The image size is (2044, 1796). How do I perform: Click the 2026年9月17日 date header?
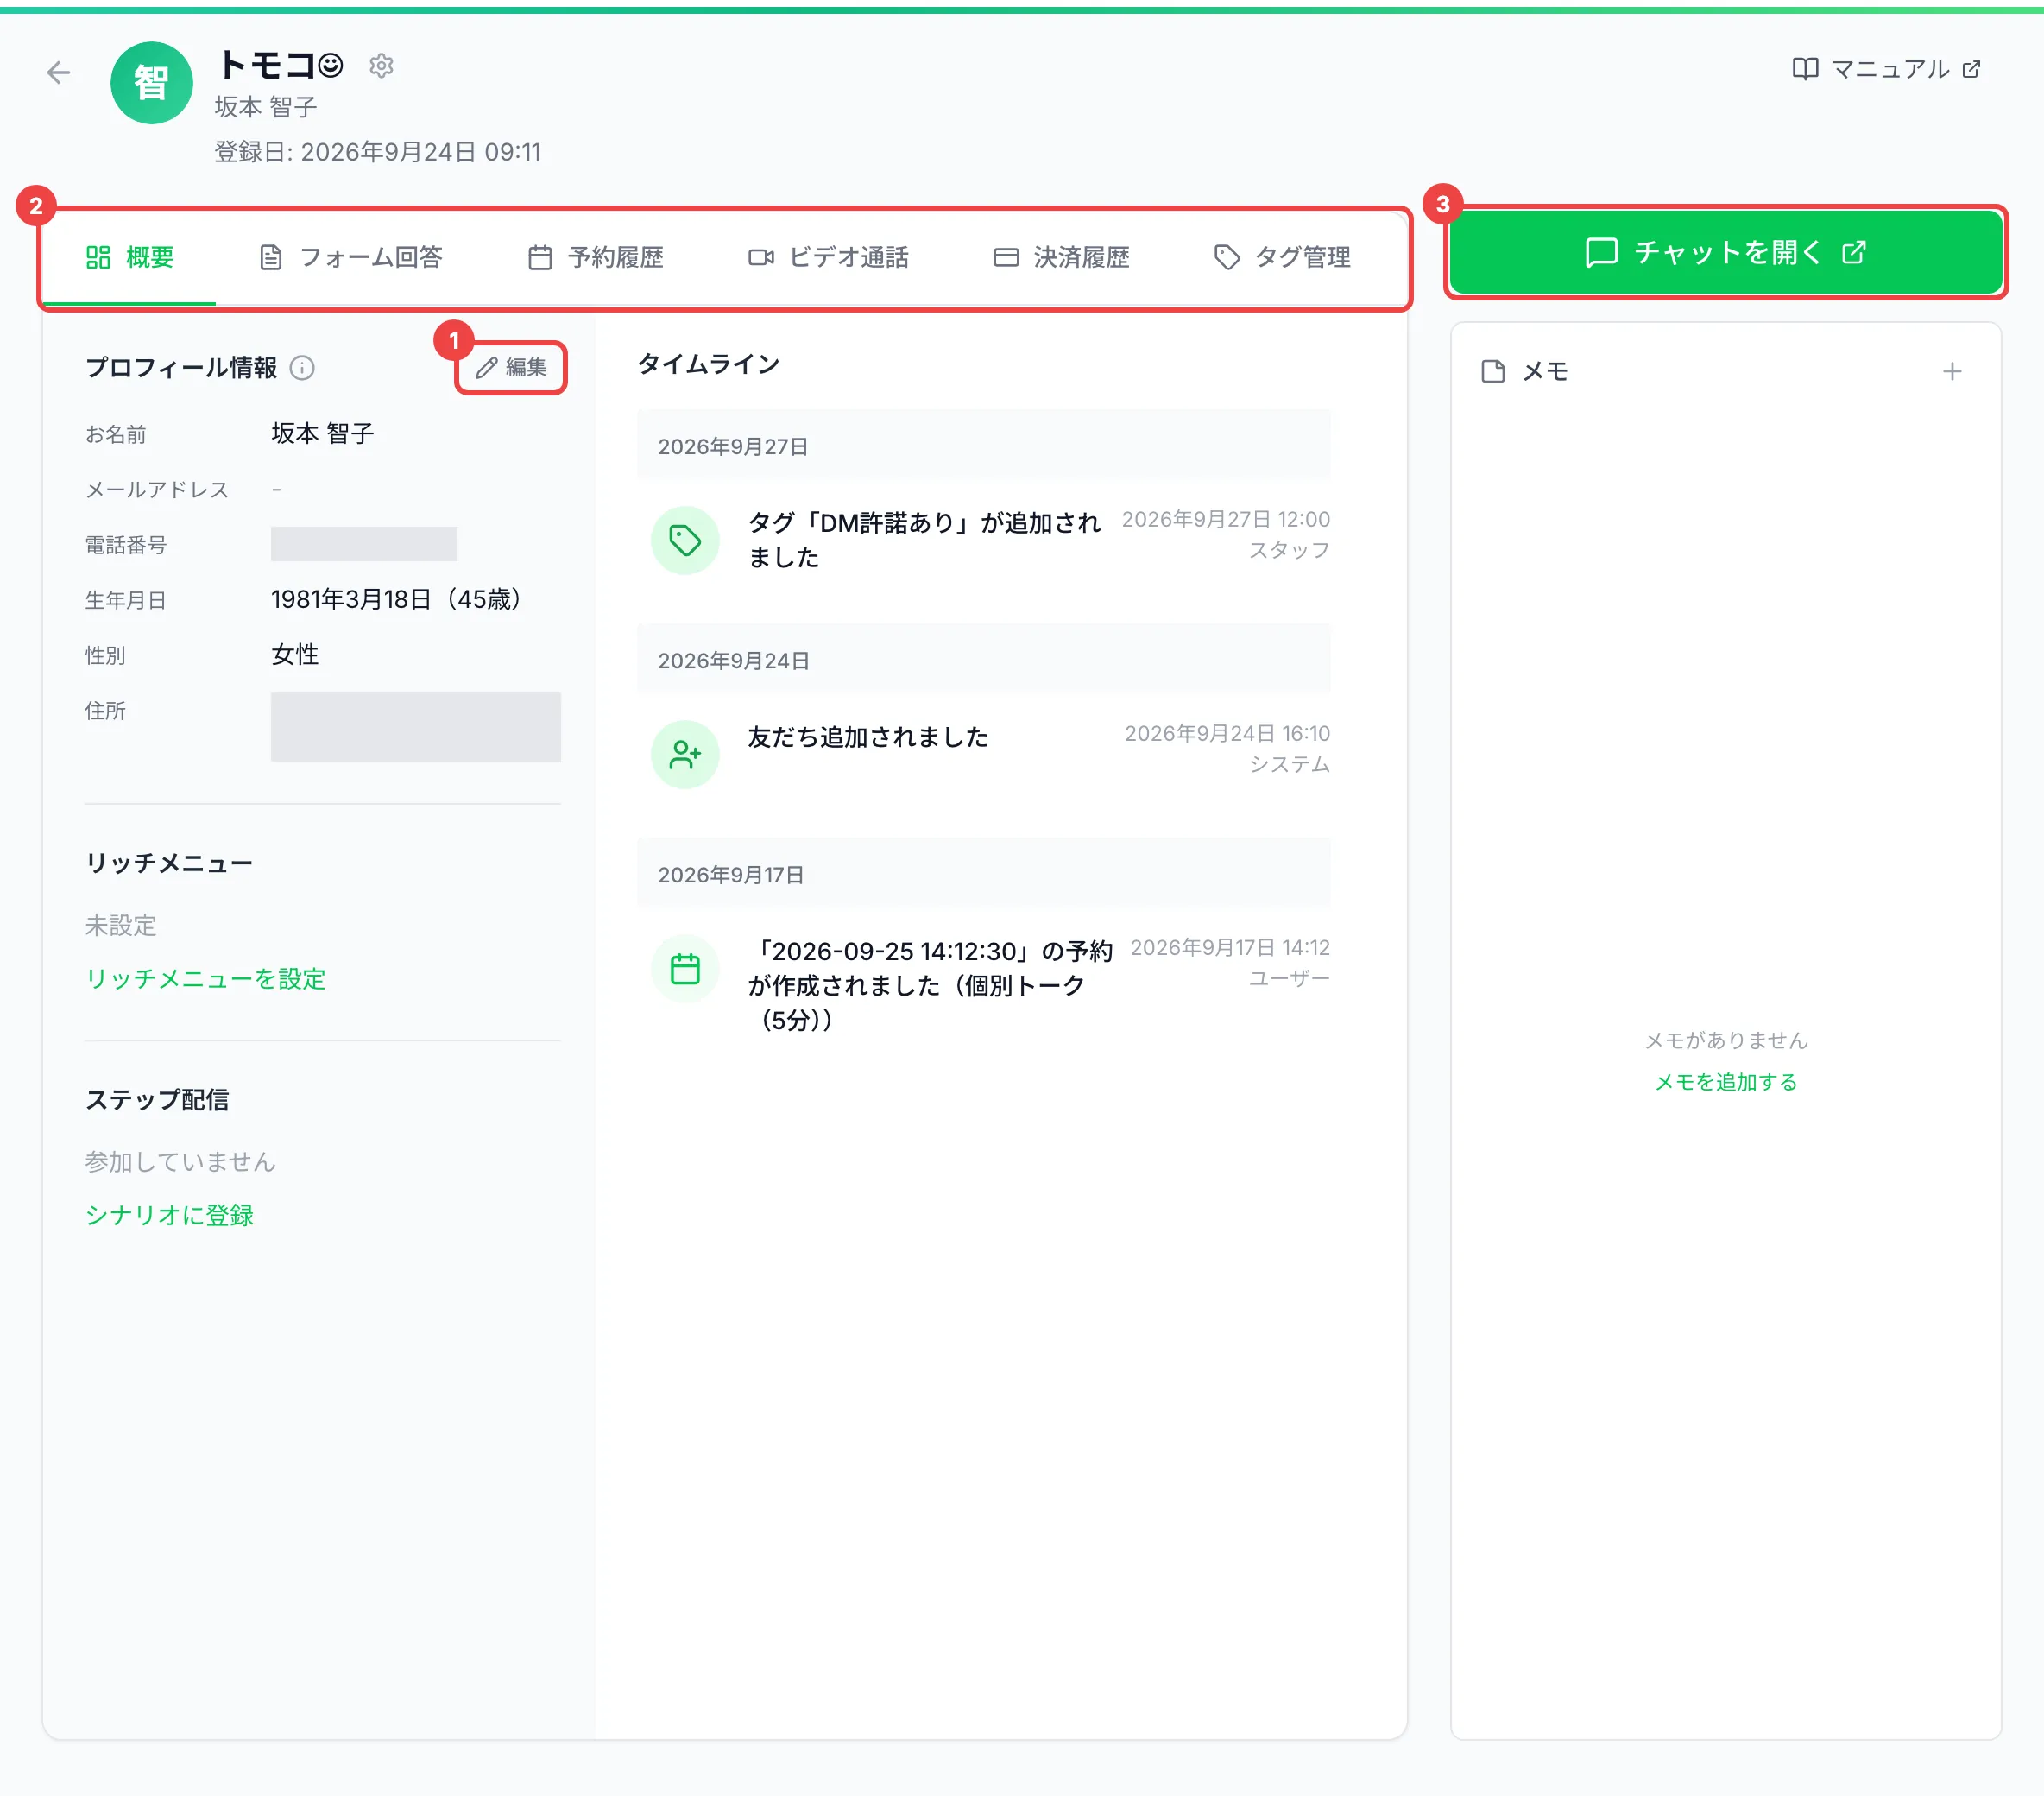tap(983, 875)
